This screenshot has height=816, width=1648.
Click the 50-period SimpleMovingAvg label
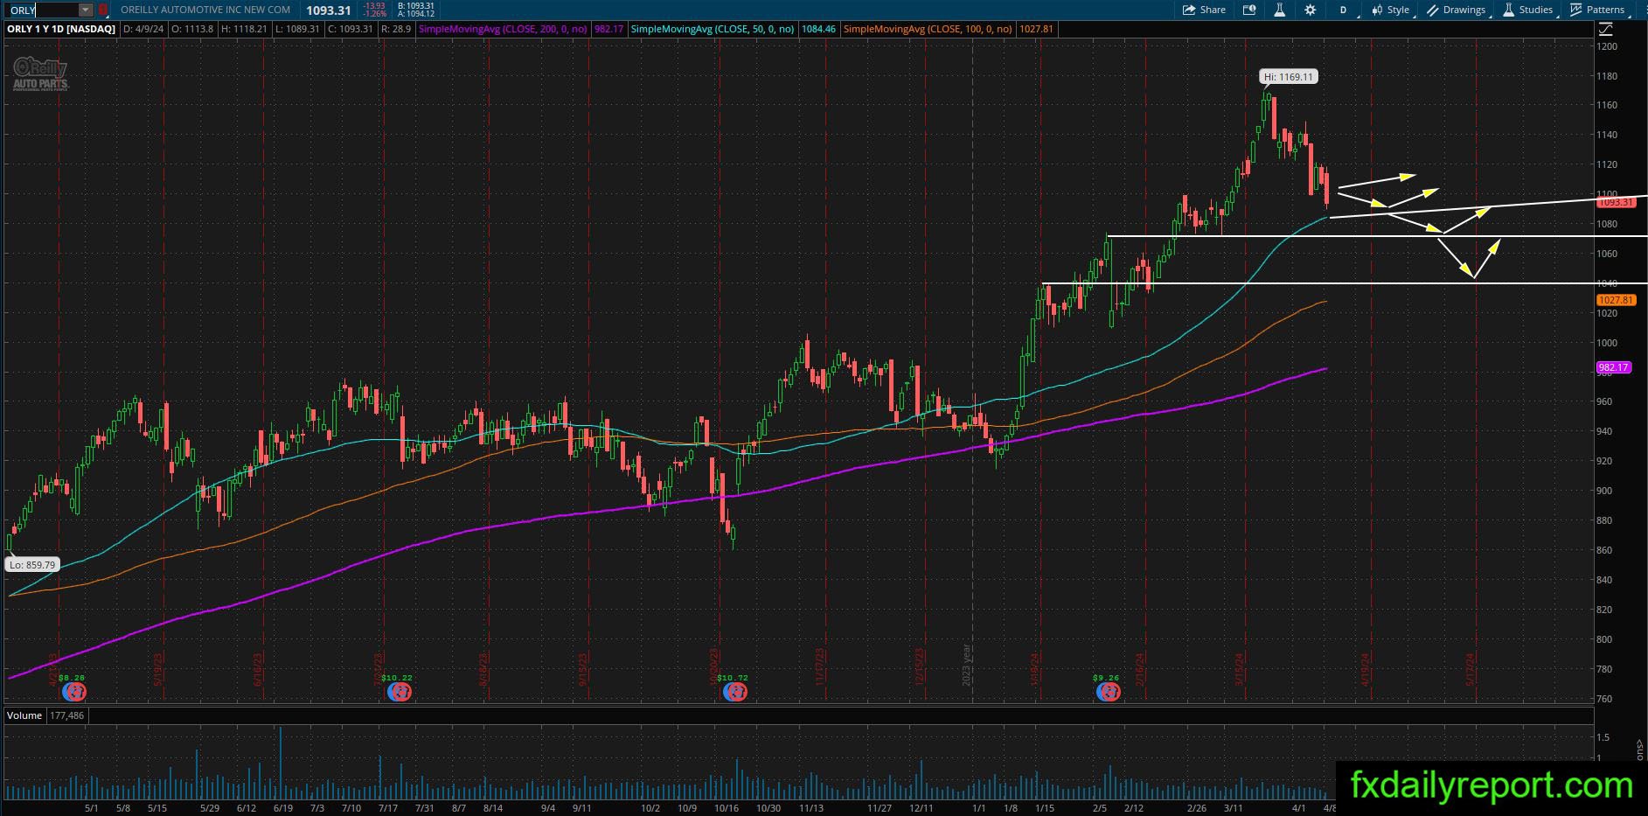(713, 29)
